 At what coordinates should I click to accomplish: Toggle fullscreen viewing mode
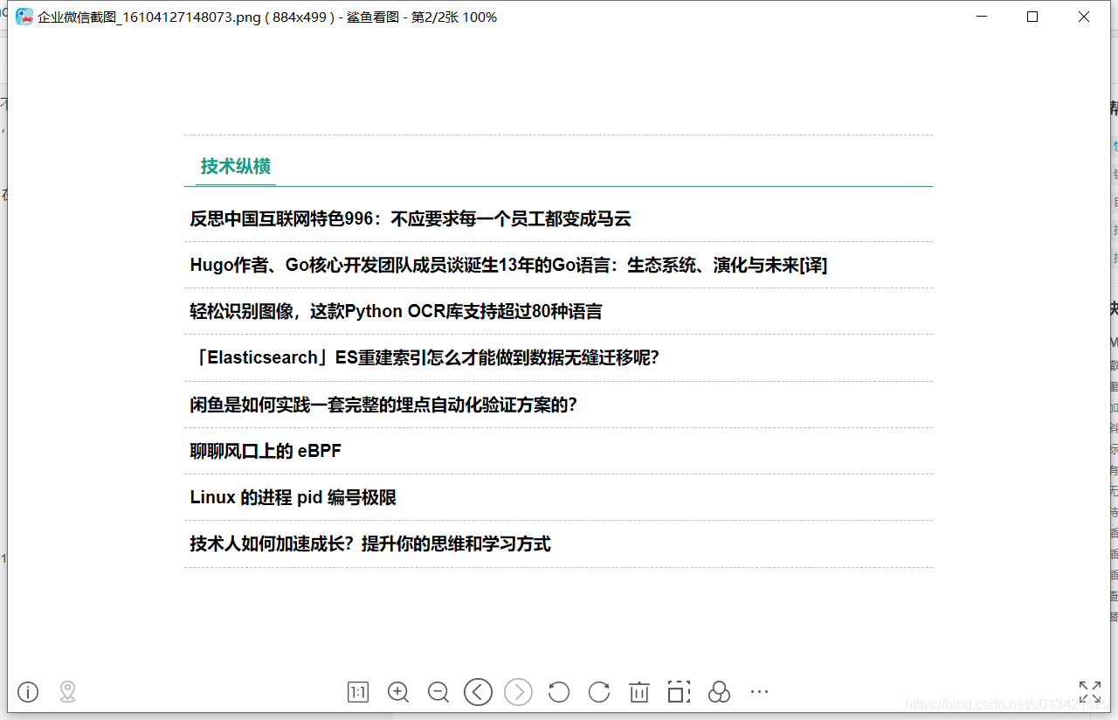1089,692
